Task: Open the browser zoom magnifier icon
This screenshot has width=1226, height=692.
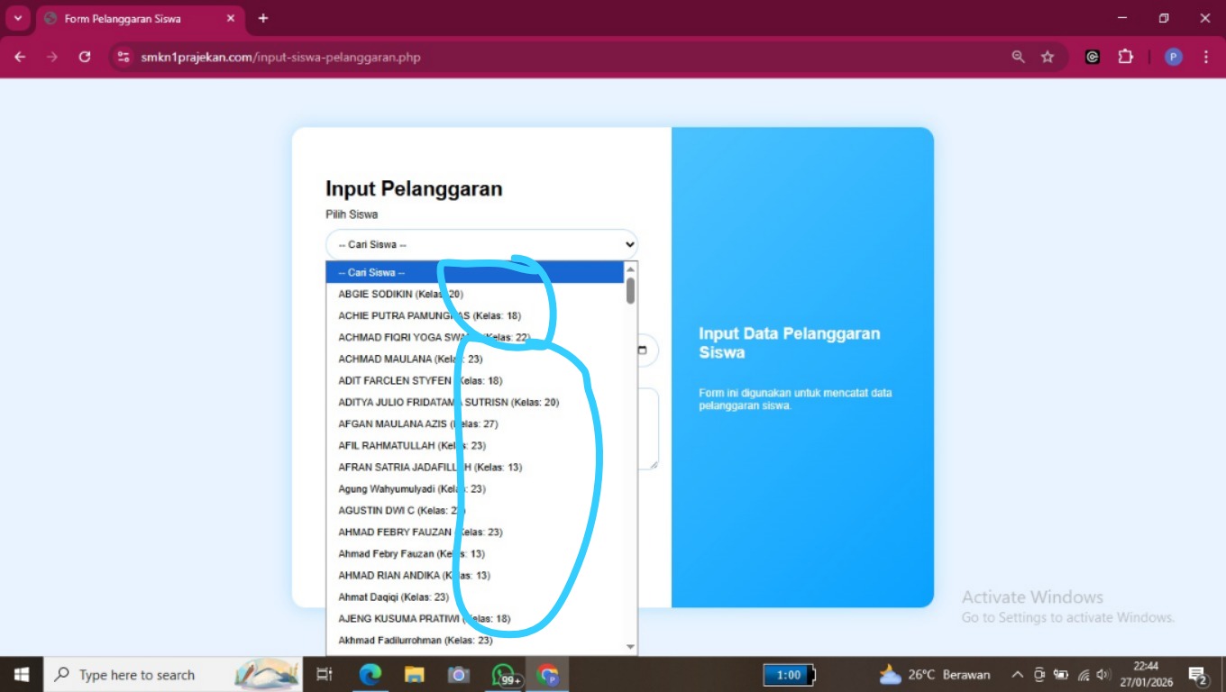Action: coord(1019,57)
